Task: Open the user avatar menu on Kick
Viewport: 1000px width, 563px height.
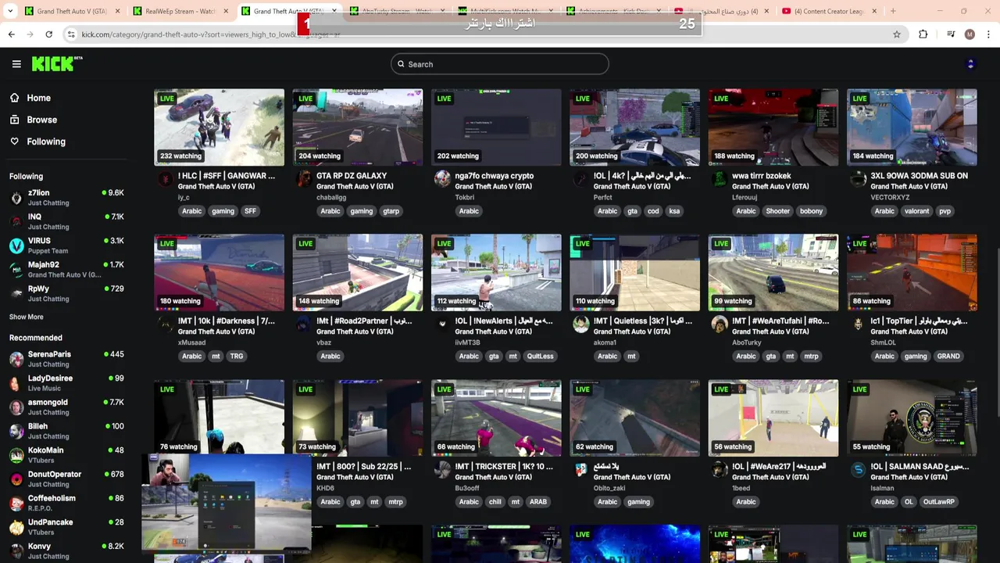Action: click(970, 64)
